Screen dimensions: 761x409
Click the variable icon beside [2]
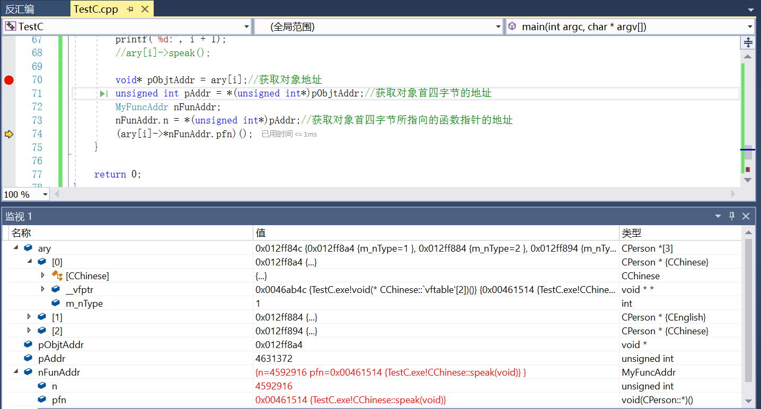point(42,331)
